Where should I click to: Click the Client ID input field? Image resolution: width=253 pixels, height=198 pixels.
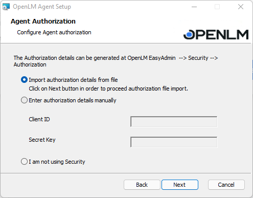174,122
